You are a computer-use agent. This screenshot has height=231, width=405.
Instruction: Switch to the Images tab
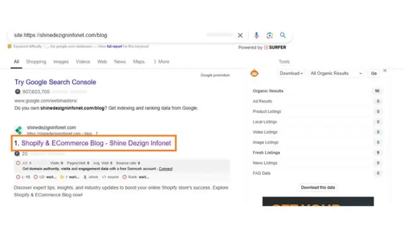pos(61,62)
